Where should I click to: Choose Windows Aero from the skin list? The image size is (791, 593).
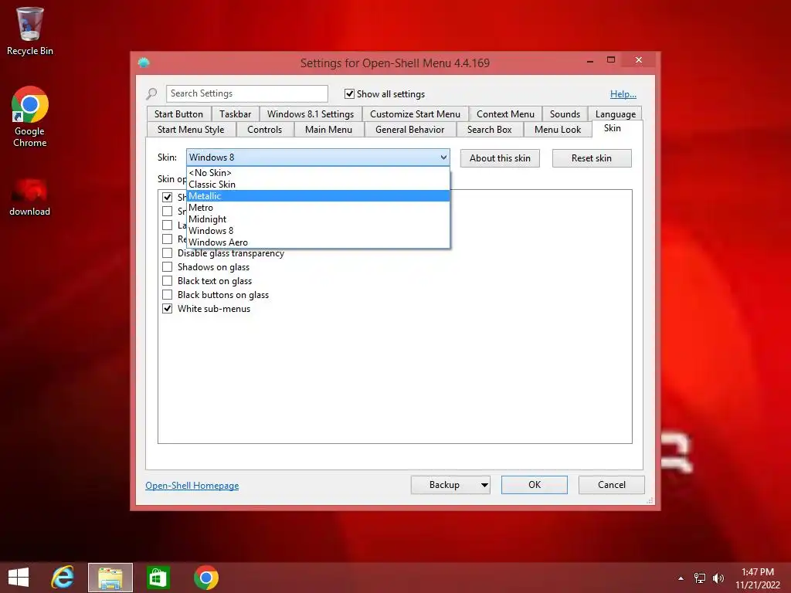tap(317, 242)
